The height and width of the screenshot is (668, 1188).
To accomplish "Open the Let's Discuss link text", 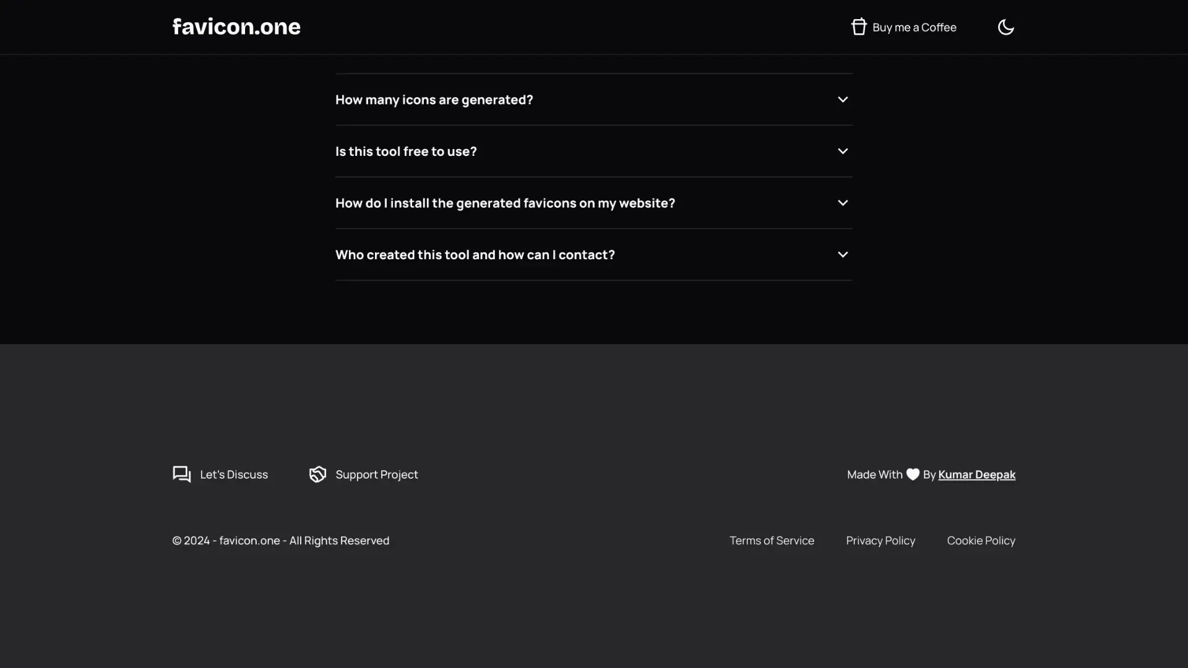I will tap(234, 474).
